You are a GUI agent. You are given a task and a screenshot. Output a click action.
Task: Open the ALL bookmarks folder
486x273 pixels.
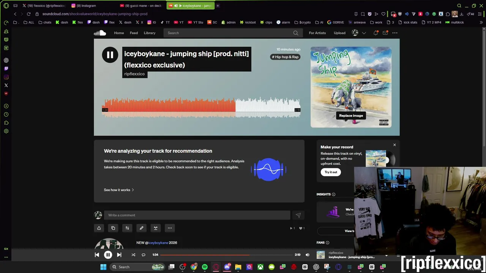(x=28, y=22)
